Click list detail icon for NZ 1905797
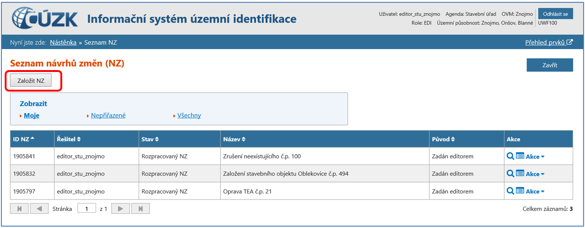This screenshot has width=585, height=228. (x=519, y=191)
